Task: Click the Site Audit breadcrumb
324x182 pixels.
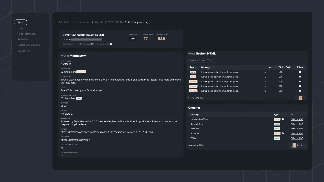Action: click(x=64, y=22)
